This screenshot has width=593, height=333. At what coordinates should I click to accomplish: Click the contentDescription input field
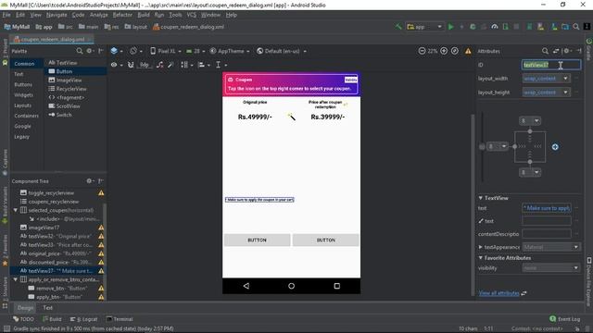click(546, 234)
